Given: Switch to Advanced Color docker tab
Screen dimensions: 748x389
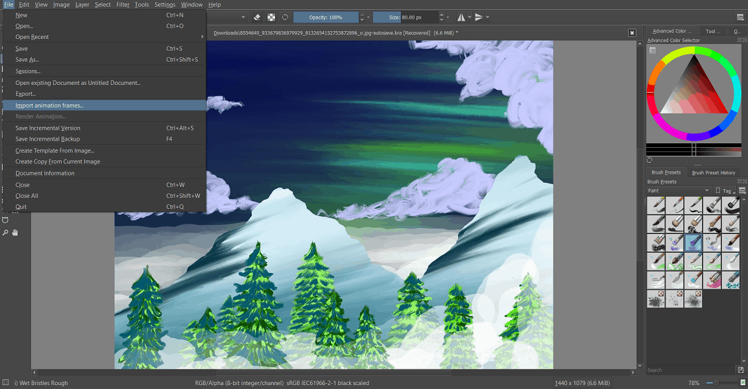Looking at the screenshot, I should click(671, 31).
